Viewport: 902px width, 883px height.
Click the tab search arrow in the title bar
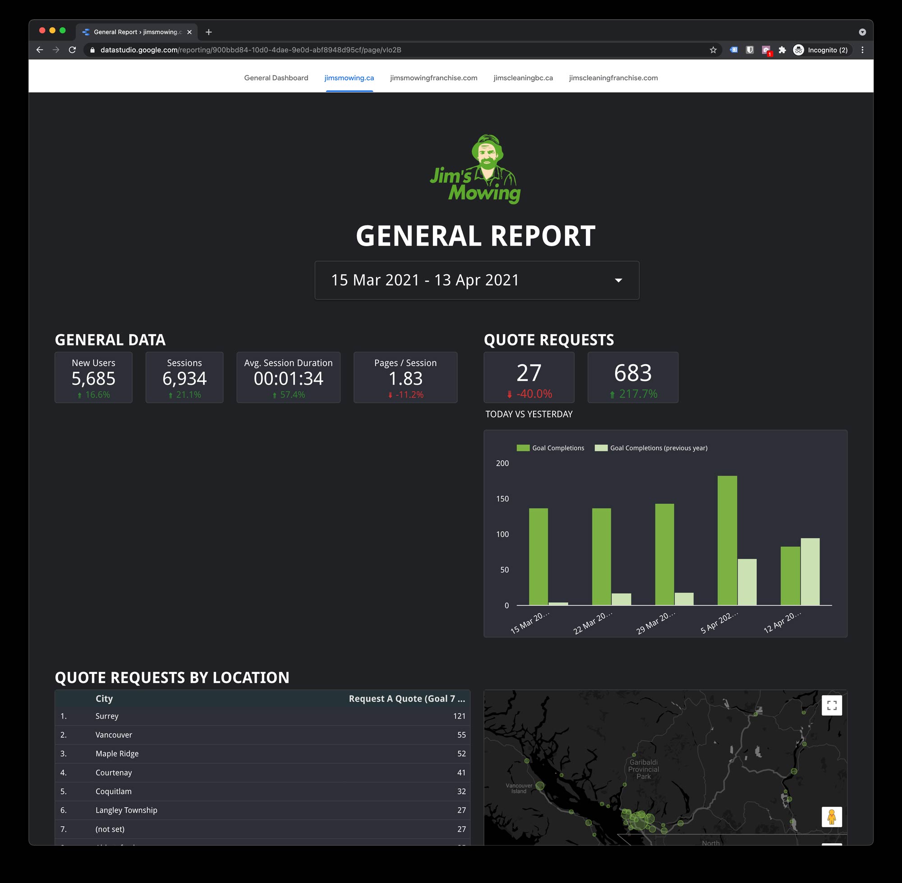pos(863,32)
